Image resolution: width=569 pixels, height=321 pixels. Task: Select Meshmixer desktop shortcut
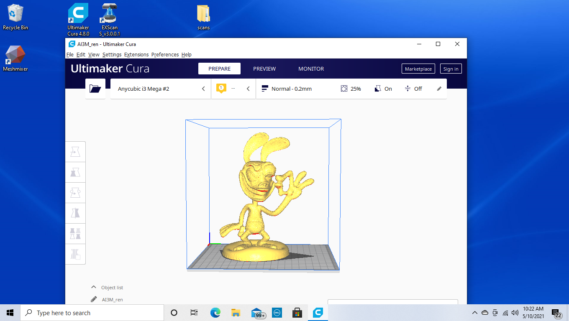(15, 59)
